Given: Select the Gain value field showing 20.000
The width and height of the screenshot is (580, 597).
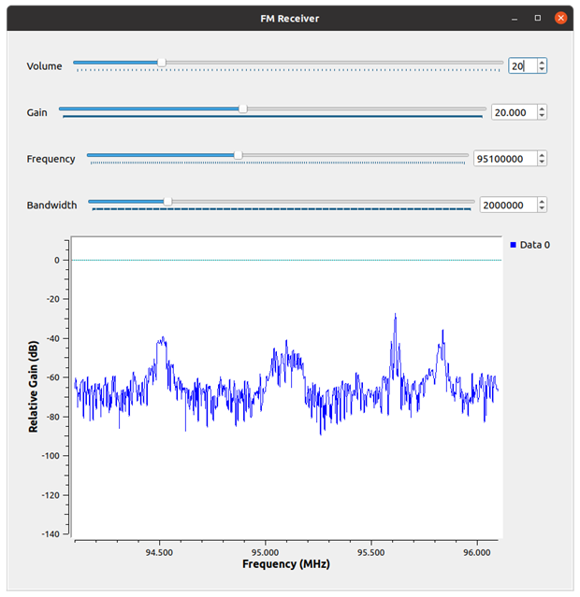Looking at the screenshot, I should (x=513, y=112).
